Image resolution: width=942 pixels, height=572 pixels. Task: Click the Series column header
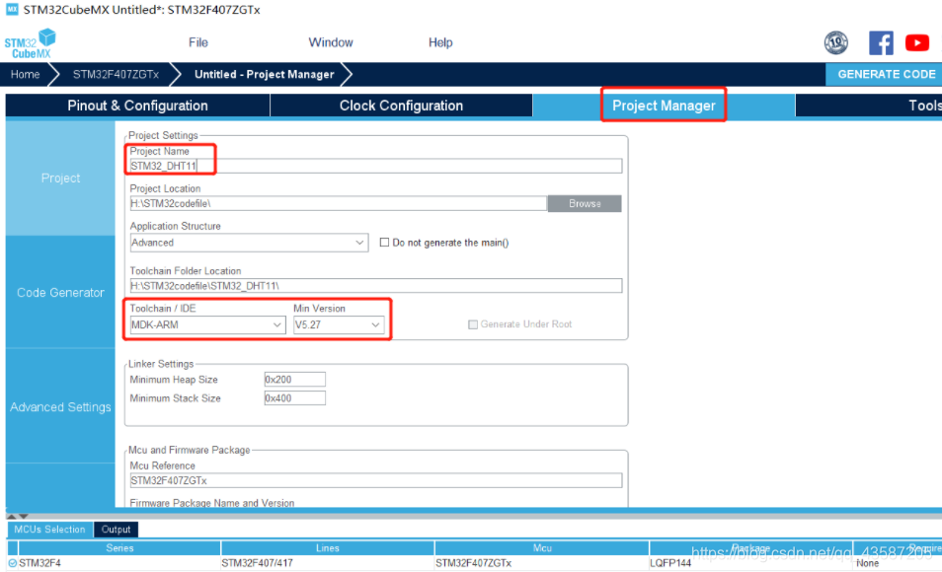click(x=119, y=548)
